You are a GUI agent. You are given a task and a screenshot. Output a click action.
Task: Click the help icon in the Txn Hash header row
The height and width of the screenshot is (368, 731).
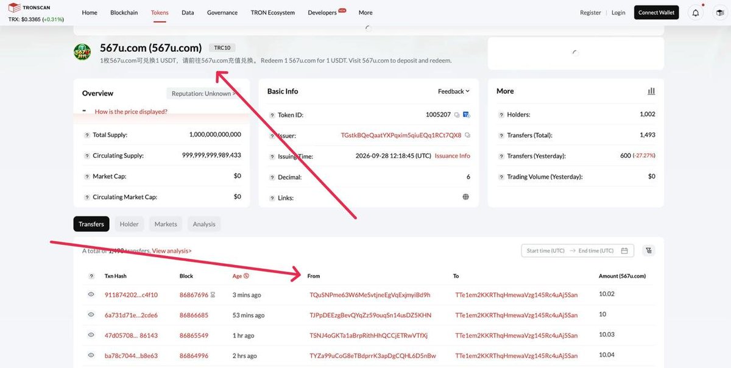tap(91, 276)
